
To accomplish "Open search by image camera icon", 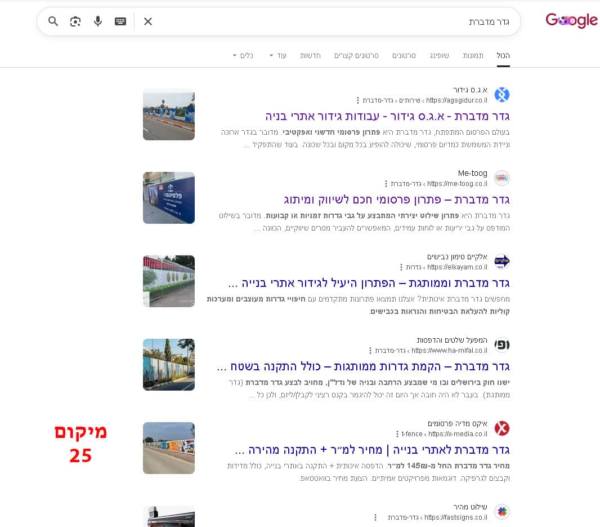I will coord(75,21).
